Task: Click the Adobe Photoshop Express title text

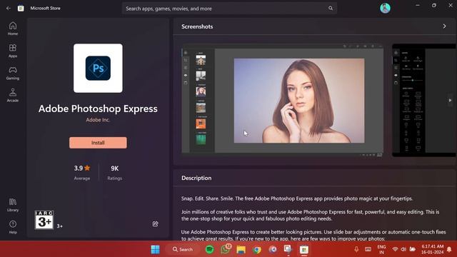Action: tap(98, 109)
